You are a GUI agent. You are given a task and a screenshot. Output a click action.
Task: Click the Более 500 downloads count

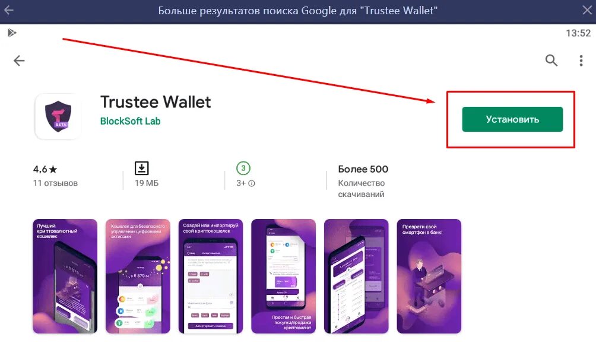pos(363,169)
